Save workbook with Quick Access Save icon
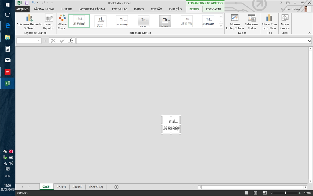This screenshot has height=196, width=313. click(x=27, y=3)
